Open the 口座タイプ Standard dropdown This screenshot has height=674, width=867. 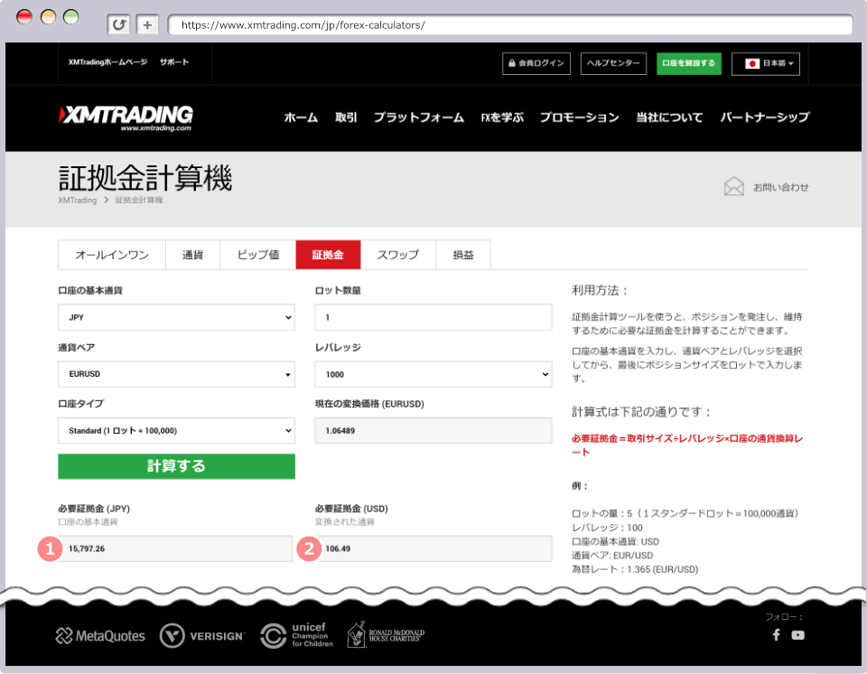coord(176,430)
